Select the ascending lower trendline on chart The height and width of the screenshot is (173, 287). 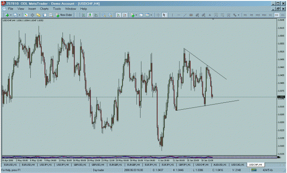[x=208, y=105]
